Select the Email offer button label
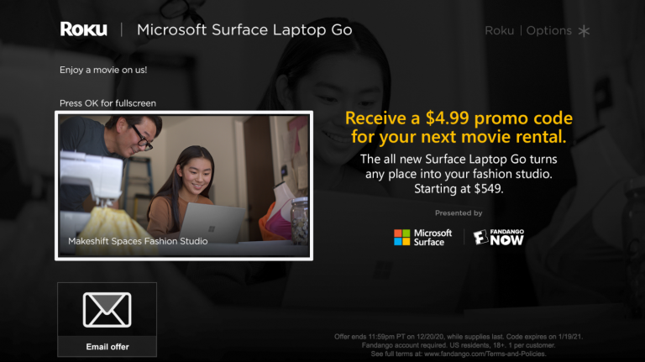 (107, 347)
